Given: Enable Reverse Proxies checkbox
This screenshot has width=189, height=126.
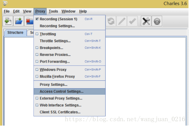Looking at the screenshot, I should pyautogui.click(x=37, y=55).
